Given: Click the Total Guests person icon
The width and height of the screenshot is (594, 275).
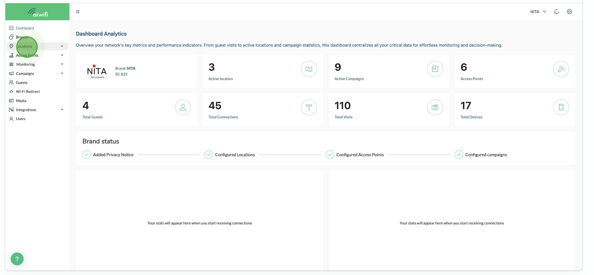Looking at the screenshot, I should (183, 107).
